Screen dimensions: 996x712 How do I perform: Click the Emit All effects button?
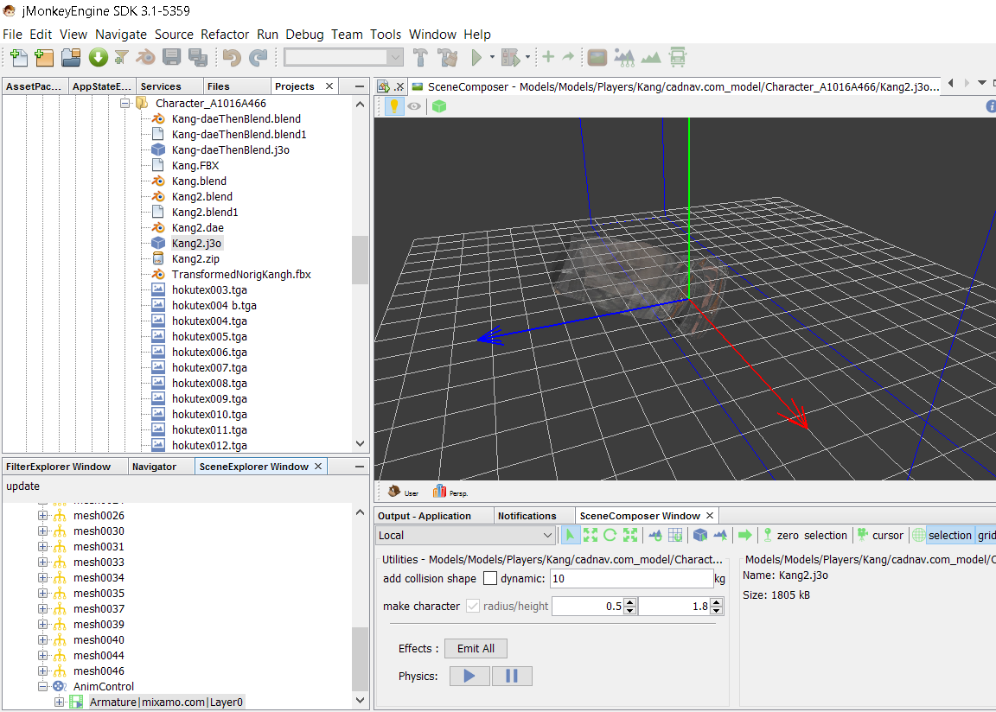click(476, 649)
